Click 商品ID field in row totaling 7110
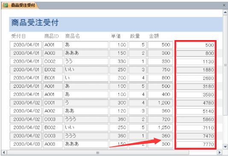Viewport: 228px width, 156px height. [53, 127]
